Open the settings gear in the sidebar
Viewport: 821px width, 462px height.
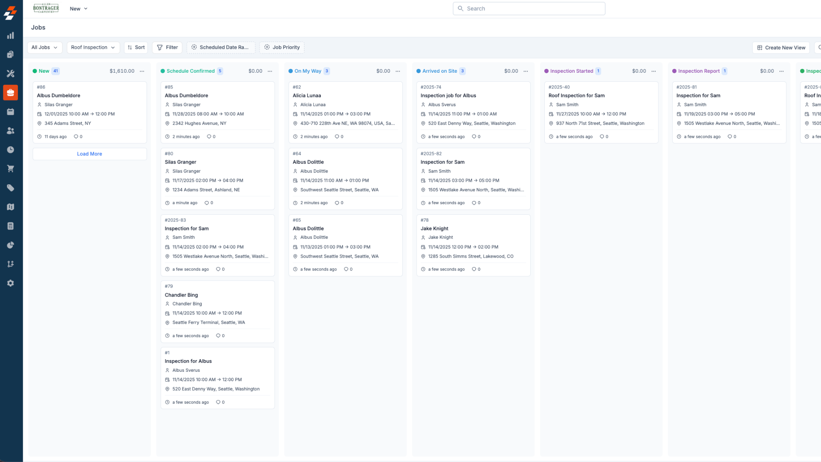11,283
